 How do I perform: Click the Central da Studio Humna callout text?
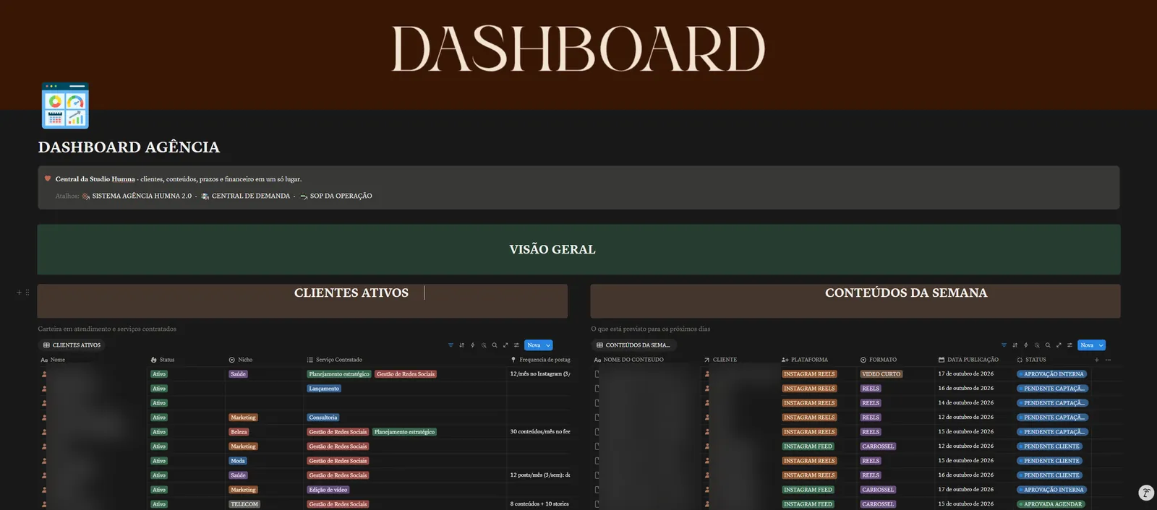179,179
